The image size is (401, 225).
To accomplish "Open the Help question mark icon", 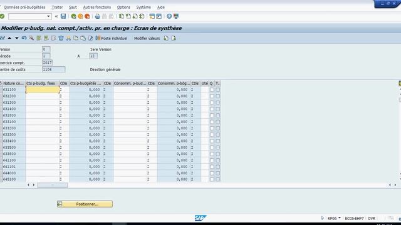I will coord(169,16).
